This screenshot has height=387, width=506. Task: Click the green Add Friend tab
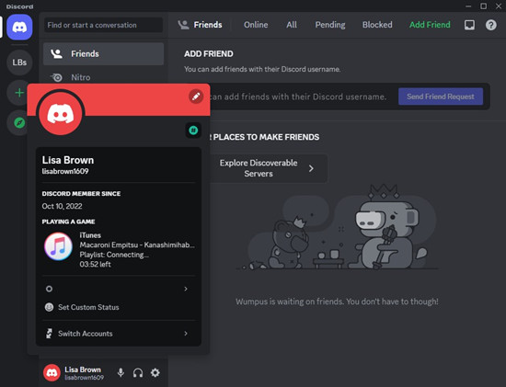(x=430, y=25)
